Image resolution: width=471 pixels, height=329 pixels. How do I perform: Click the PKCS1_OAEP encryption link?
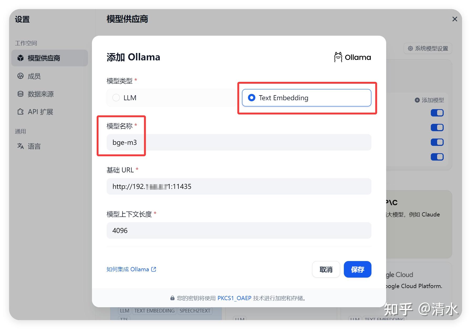[234, 298]
